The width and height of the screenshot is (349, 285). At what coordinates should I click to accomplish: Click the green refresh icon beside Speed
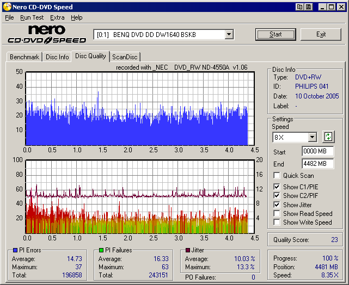328,137
